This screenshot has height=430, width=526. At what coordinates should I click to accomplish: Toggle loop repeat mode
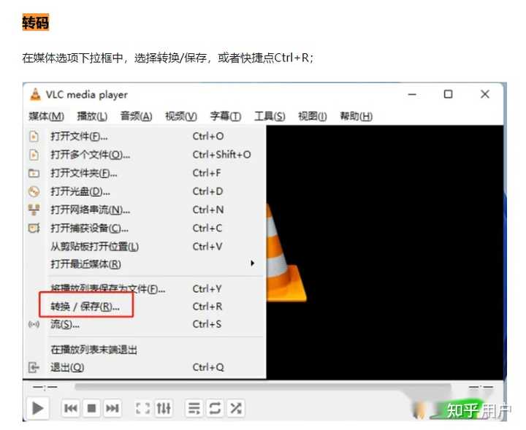tap(215, 408)
